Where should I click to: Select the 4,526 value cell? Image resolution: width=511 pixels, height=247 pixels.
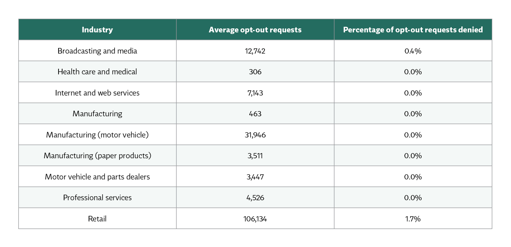pyautogui.click(x=255, y=197)
